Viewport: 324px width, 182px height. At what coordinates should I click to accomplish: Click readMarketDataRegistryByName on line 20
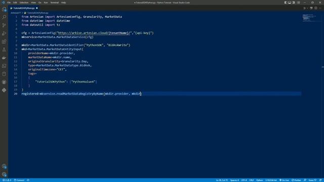(x=80, y=94)
